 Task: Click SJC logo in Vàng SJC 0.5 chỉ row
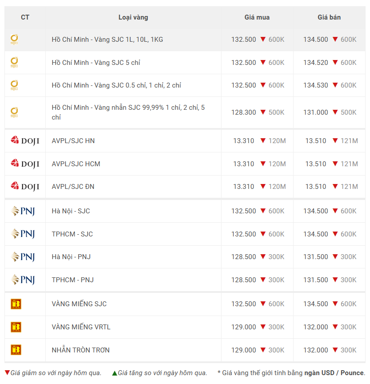click(x=14, y=85)
